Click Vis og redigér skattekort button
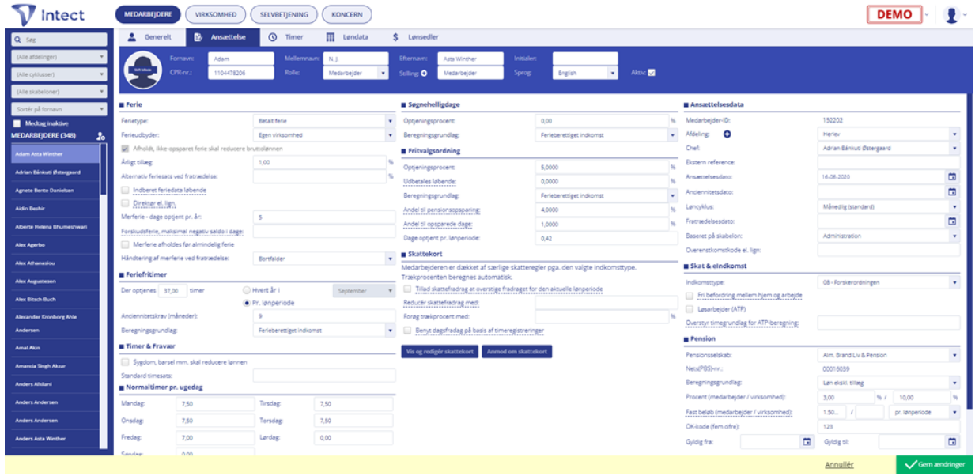 pos(439,351)
